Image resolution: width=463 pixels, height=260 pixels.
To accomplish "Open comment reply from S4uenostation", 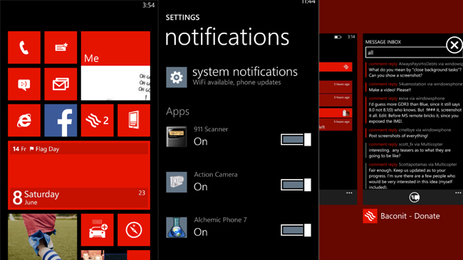I will click(415, 87).
